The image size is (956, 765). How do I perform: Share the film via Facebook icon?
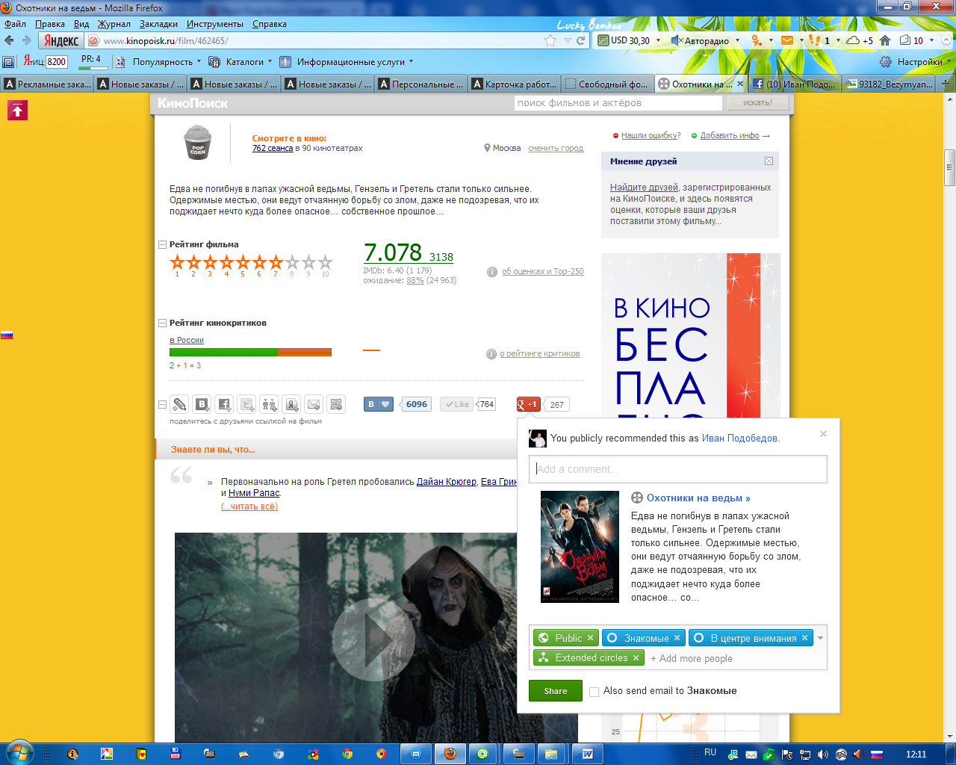pos(224,404)
